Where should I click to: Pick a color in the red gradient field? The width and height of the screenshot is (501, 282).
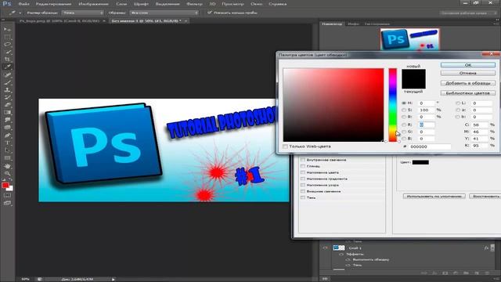coord(333,105)
